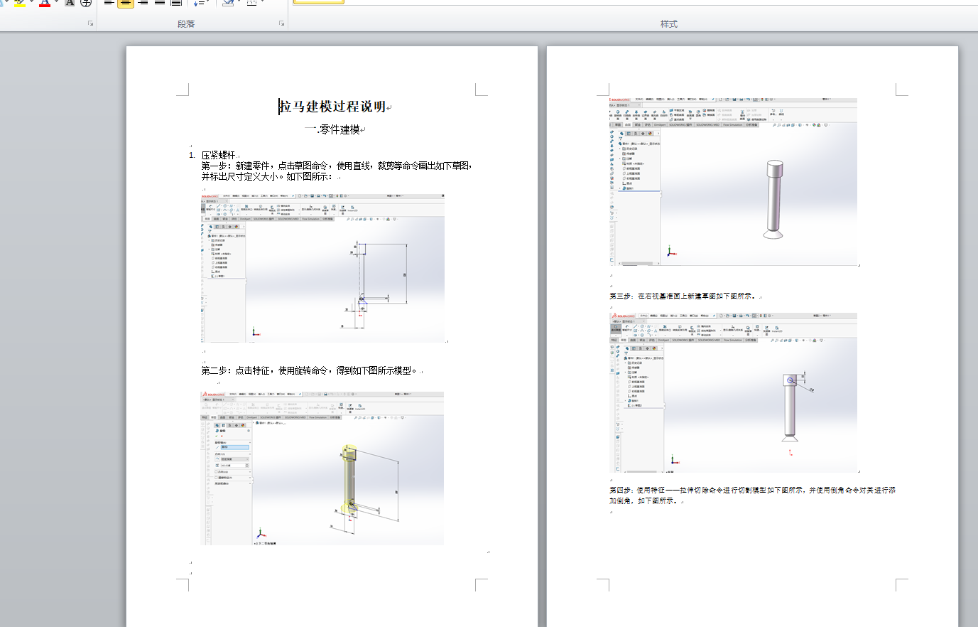Align paragraph text to the left
The width and height of the screenshot is (978, 627).
pos(109,3)
